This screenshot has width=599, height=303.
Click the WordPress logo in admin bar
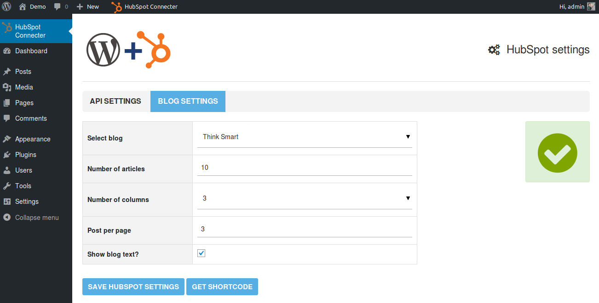point(7,6)
